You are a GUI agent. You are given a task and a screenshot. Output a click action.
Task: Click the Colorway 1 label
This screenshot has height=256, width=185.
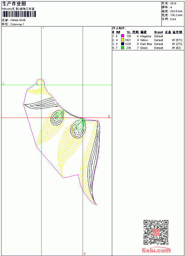(17, 24)
